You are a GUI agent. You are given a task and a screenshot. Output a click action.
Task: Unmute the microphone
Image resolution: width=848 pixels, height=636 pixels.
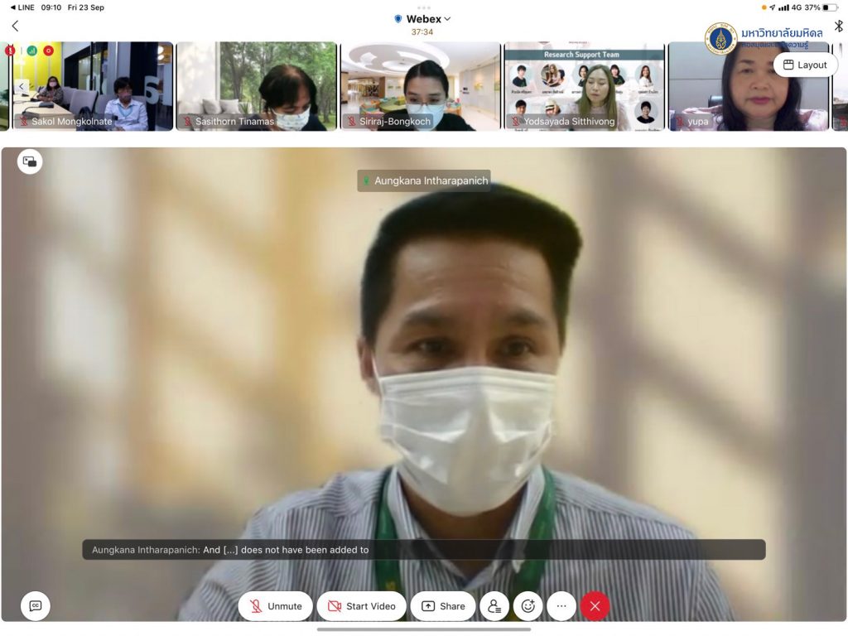coord(275,606)
